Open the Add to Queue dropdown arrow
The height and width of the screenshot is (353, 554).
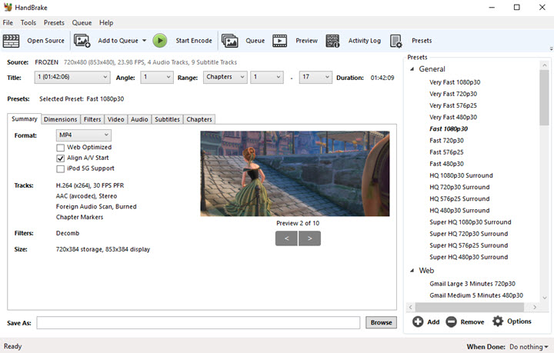144,41
